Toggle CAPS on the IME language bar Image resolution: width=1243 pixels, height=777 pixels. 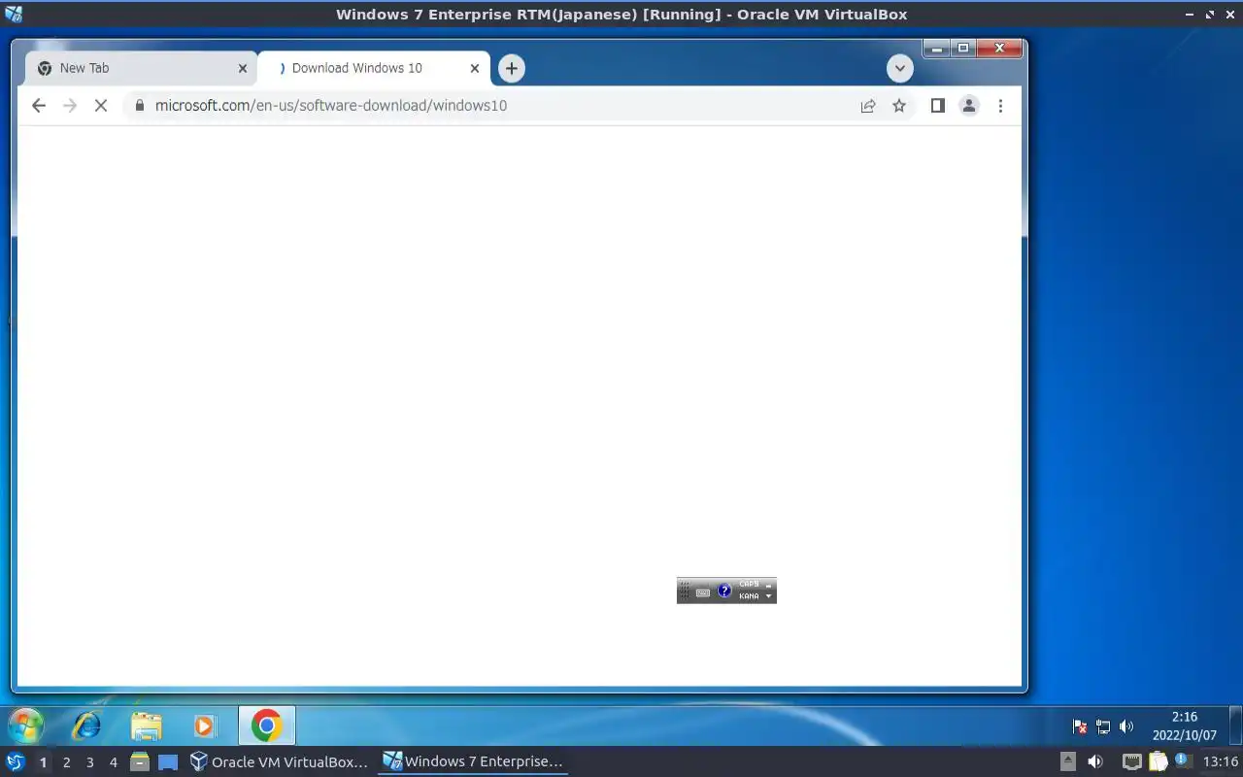point(749,585)
